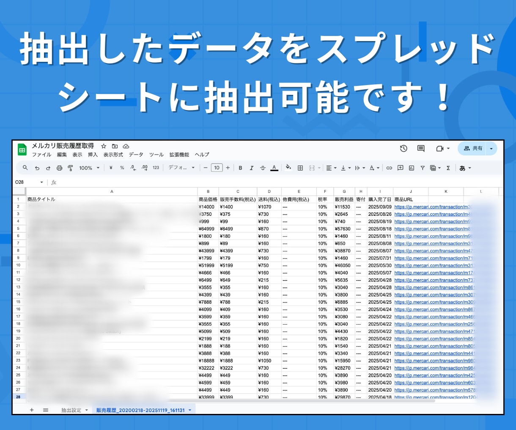Click the merge cells icon
516x430 pixels.
click(x=312, y=168)
